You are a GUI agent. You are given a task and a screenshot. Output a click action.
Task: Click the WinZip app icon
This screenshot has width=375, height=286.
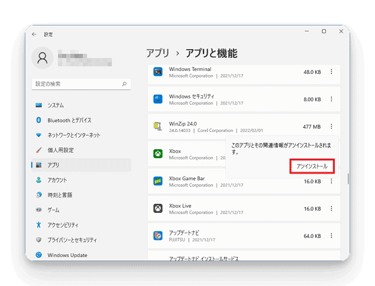[x=158, y=126]
